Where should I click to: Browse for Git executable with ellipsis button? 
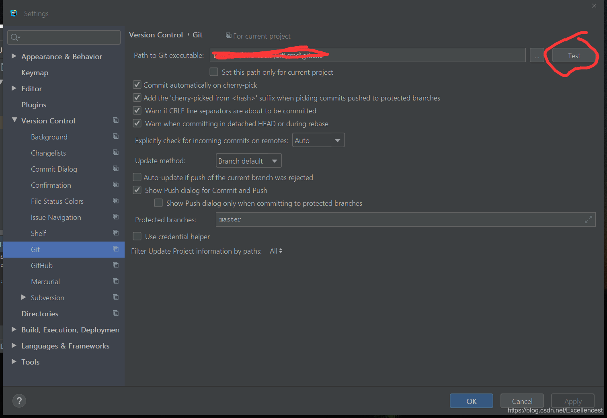pos(537,55)
